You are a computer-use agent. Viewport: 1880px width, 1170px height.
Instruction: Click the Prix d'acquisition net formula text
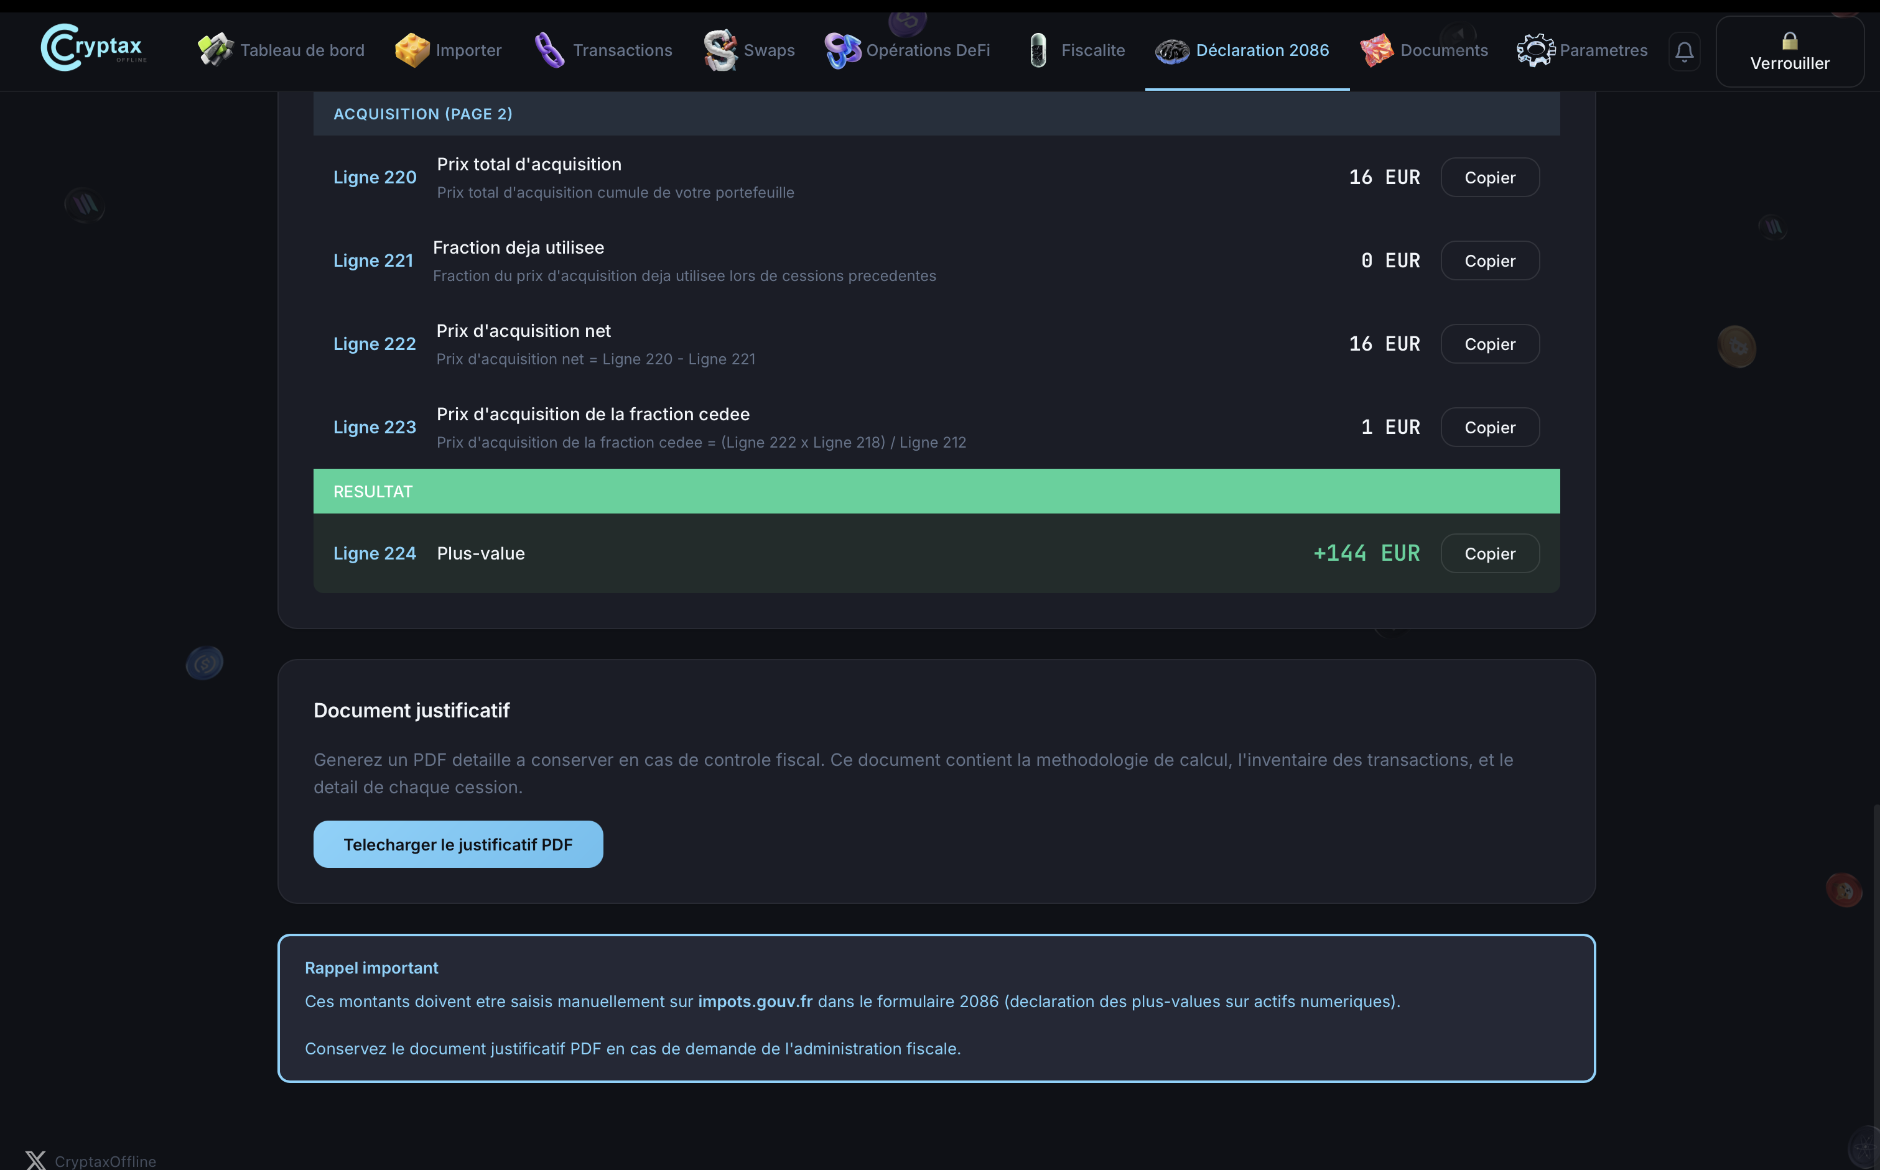pyautogui.click(x=595, y=359)
